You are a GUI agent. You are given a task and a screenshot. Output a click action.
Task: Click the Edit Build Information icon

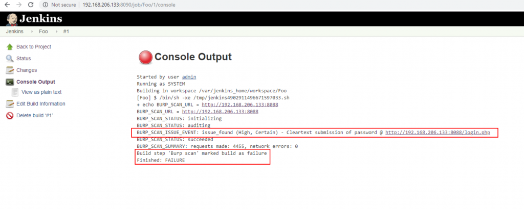pos(9,104)
